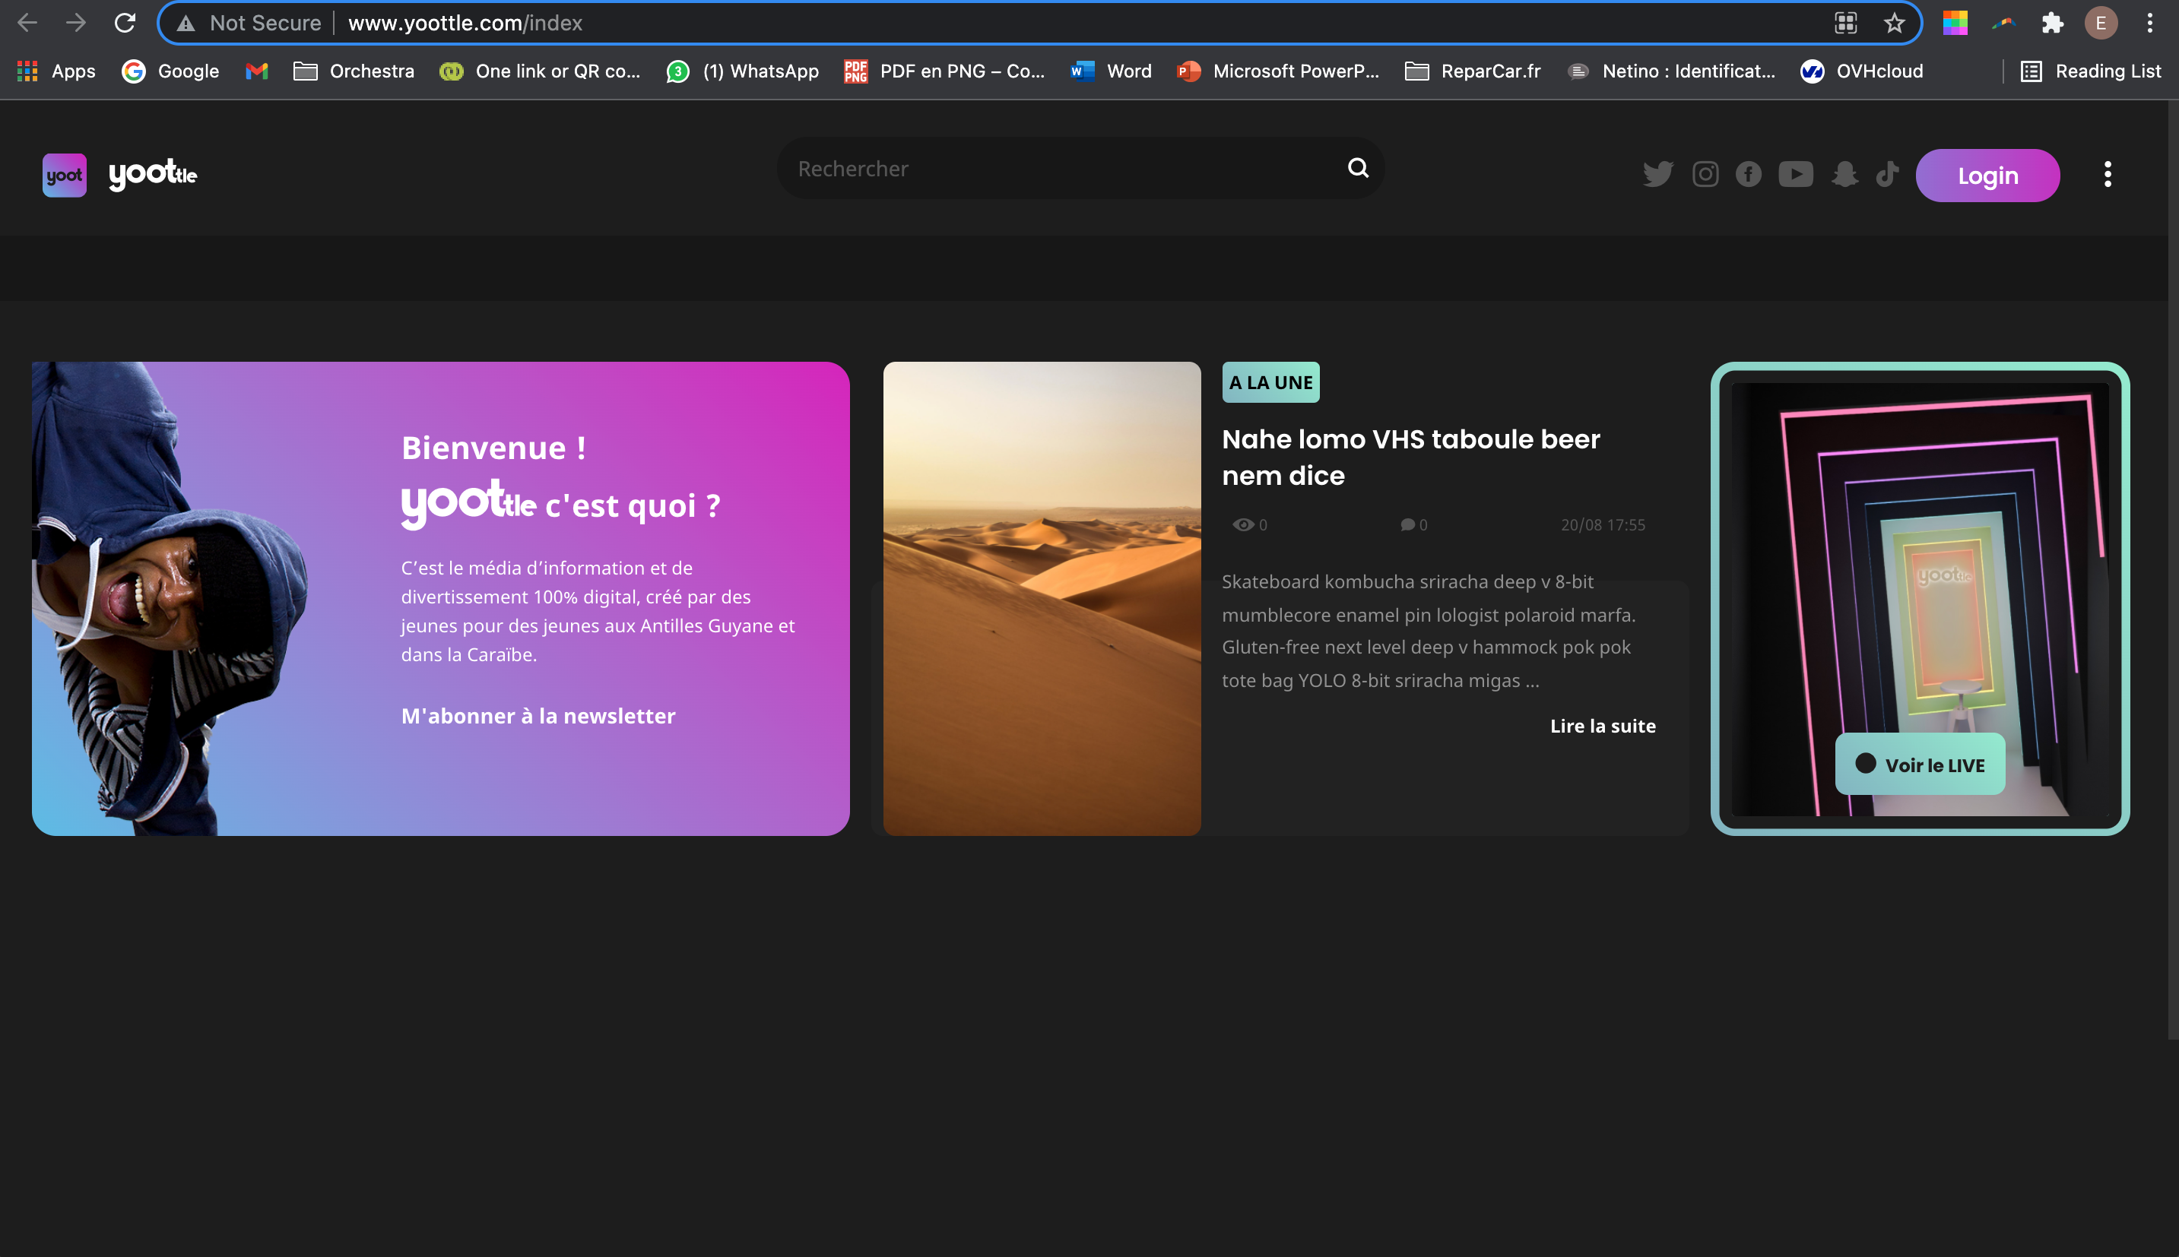
Task: Open Chrome extensions puzzle icon
Action: pyautogui.click(x=2052, y=24)
